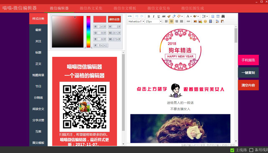
Task: Pick a hue on the rainbow slider
Action: click(x=88, y=32)
